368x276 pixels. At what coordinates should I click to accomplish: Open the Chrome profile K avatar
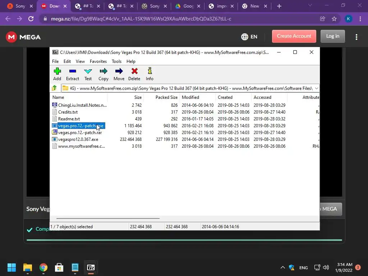point(348,19)
